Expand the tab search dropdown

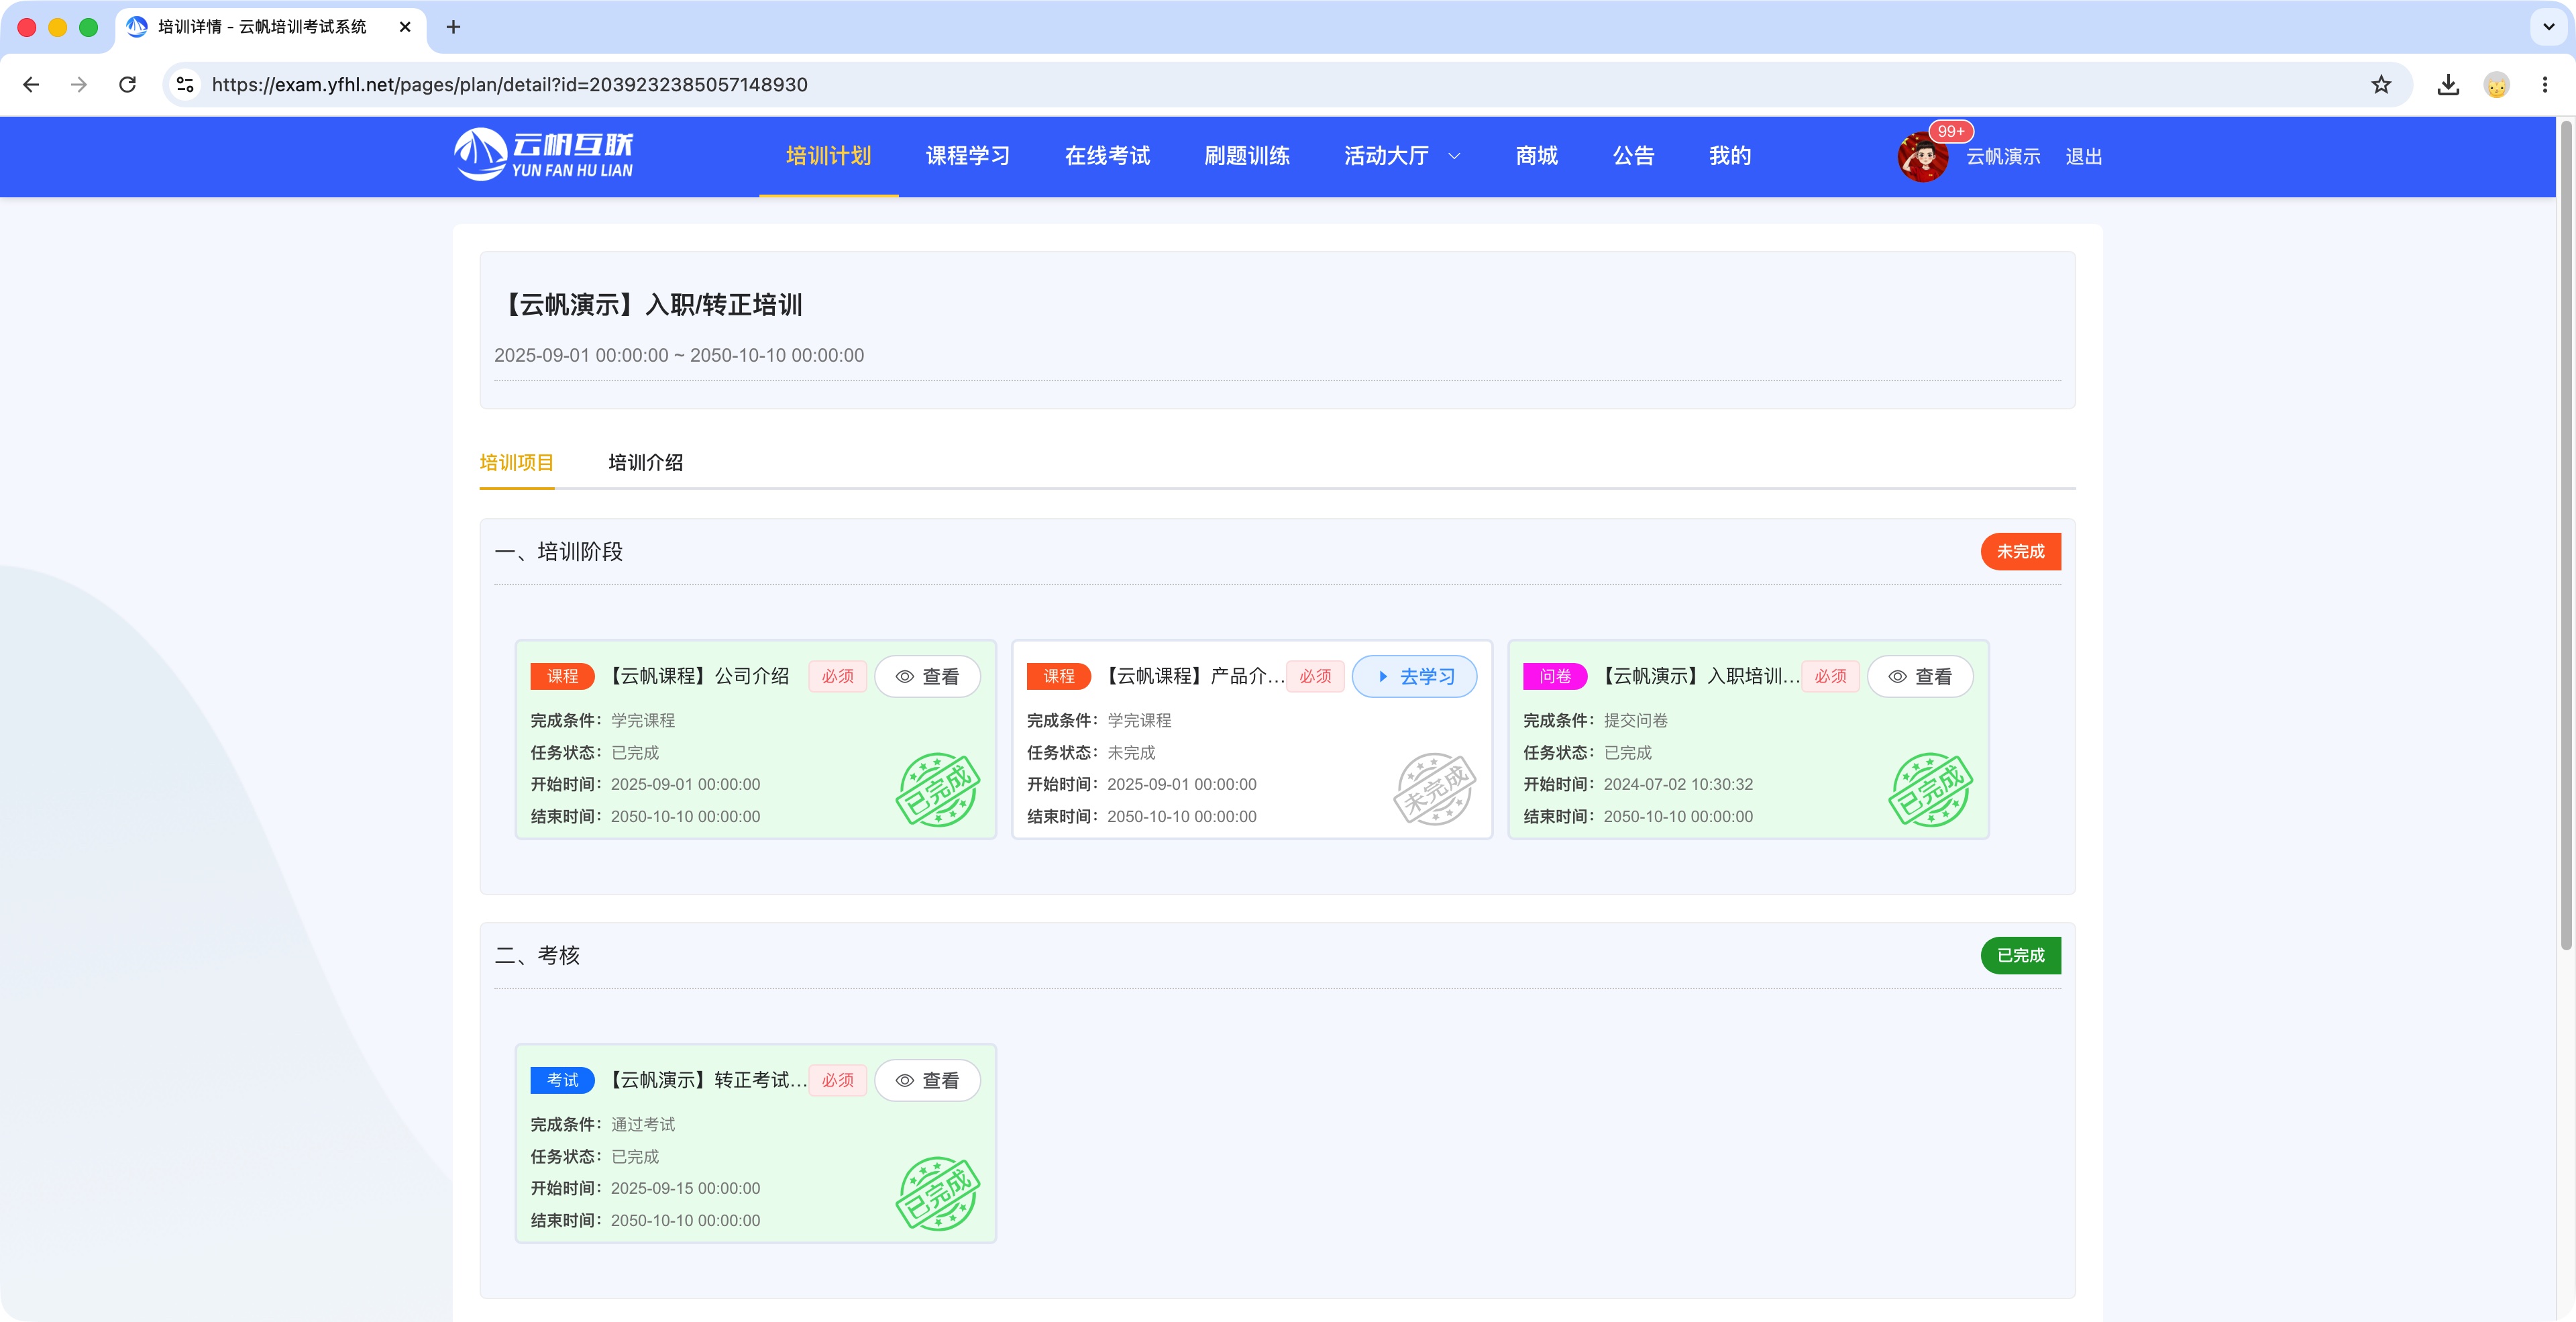pyautogui.click(x=2548, y=27)
